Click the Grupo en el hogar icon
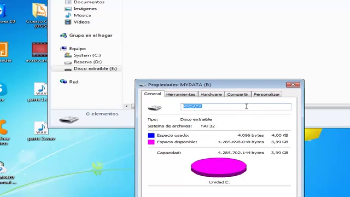Viewport: 350px width, 197px height. (63, 35)
